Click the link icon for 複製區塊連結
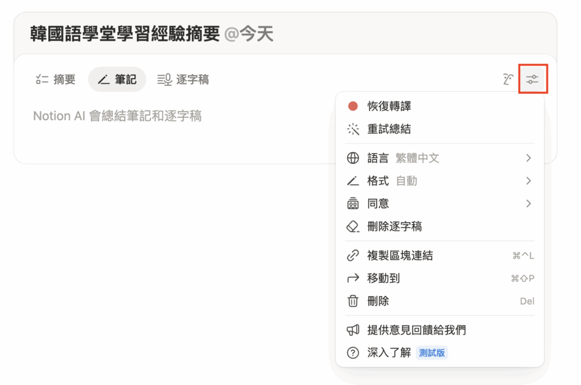 point(353,256)
